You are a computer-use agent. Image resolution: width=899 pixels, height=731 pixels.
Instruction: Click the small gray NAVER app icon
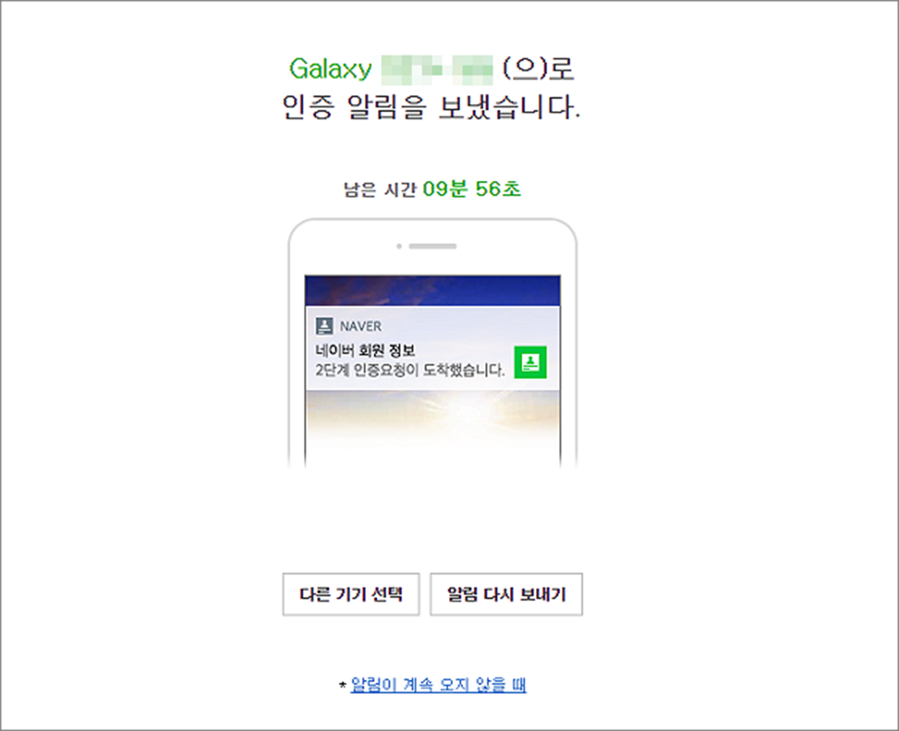(x=325, y=327)
